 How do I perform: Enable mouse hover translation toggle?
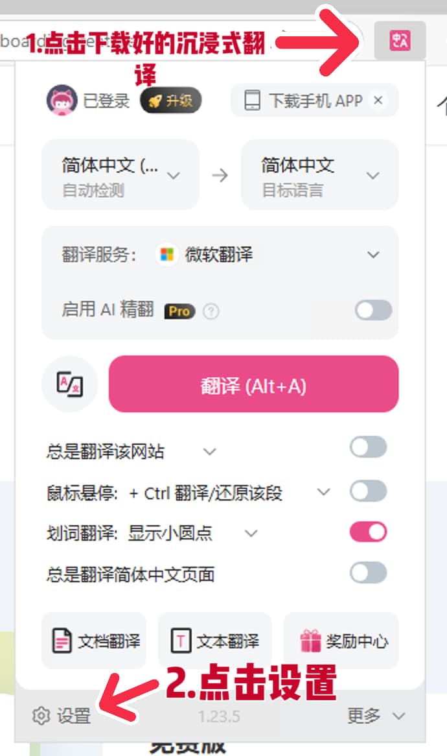click(368, 491)
